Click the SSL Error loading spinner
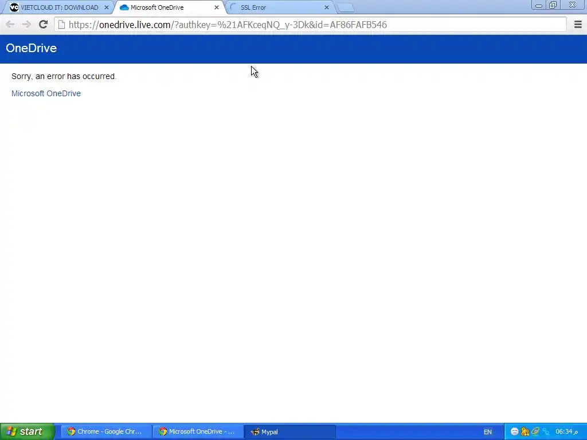The width and height of the screenshot is (587, 440). [x=234, y=7]
